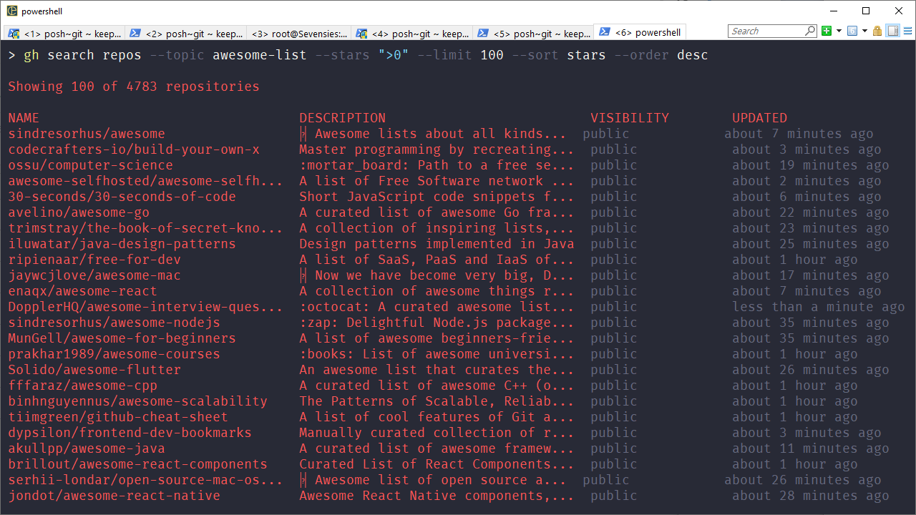Click the NAME column header
The width and height of the screenshot is (916, 515).
(x=24, y=118)
